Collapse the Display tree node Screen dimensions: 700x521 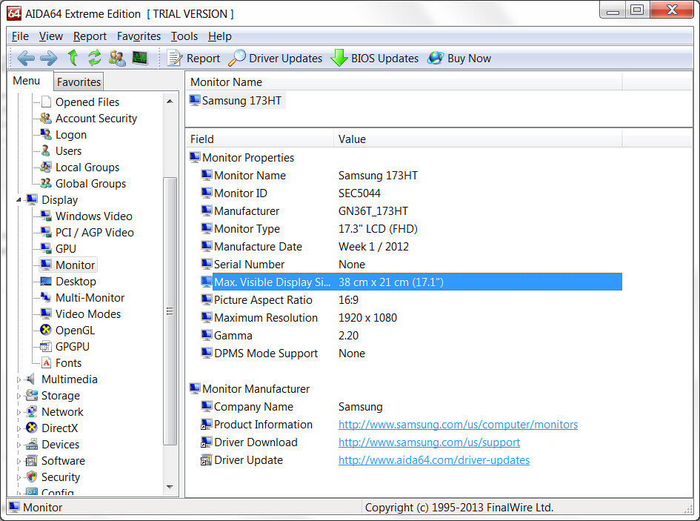(19, 200)
